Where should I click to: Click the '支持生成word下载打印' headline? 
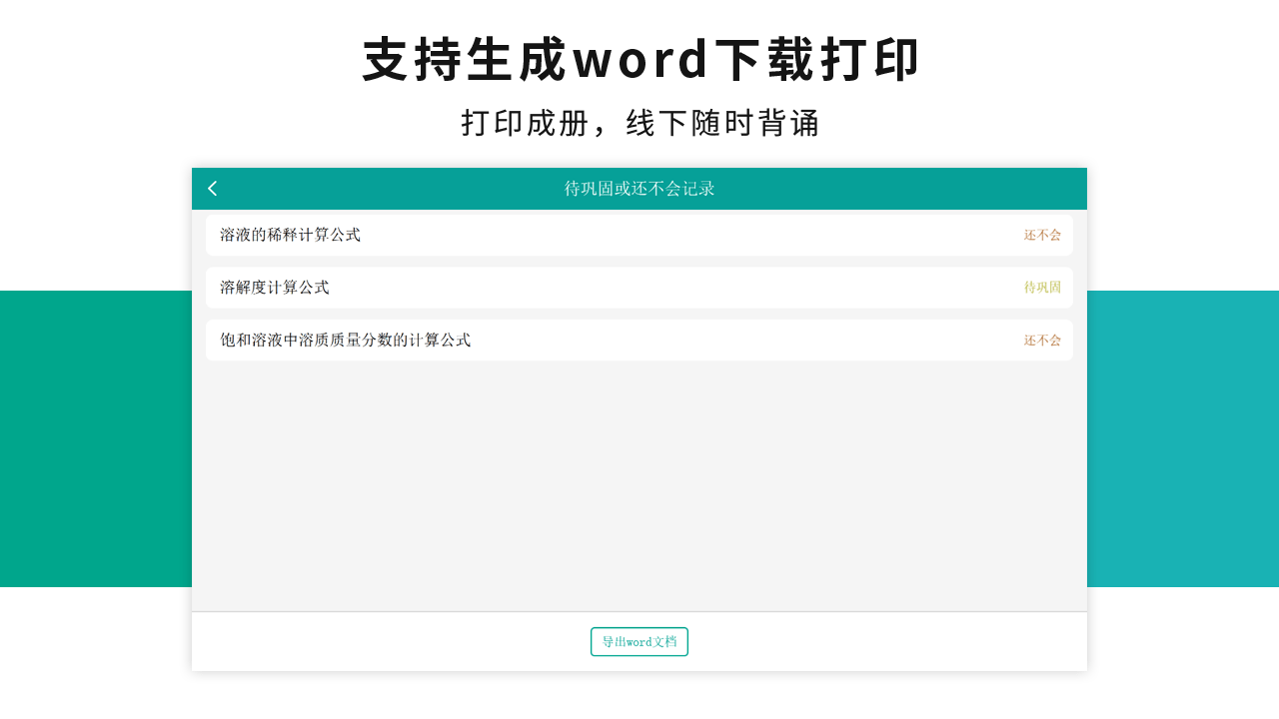pos(639,59)
